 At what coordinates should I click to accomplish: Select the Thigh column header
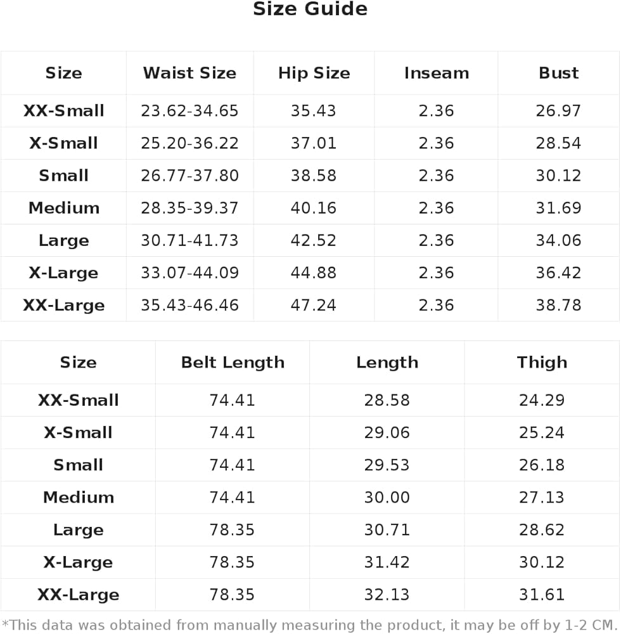click(542, 362)
